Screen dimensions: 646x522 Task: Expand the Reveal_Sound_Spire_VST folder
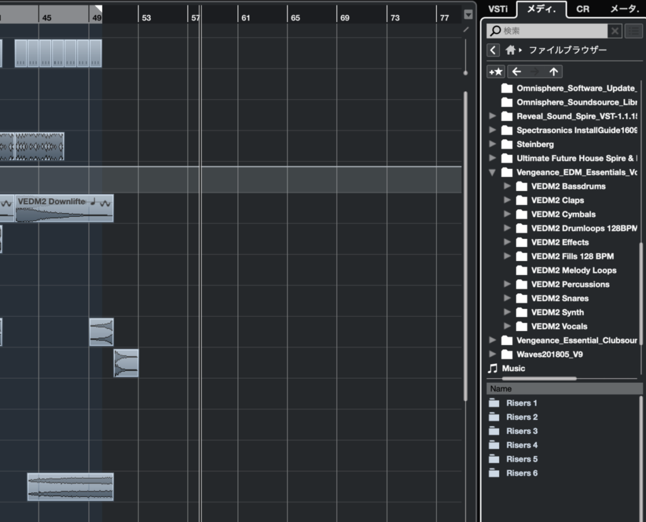click(x=492, y=116)
